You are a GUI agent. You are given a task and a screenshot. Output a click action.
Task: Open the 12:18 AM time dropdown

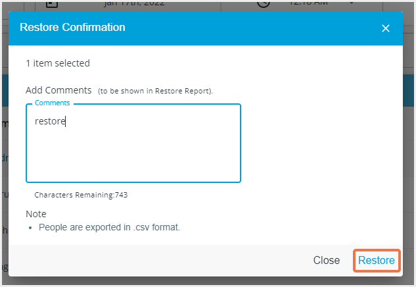[x=307, y=3]
